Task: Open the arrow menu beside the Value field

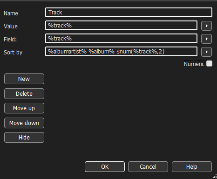Action: 206,26
